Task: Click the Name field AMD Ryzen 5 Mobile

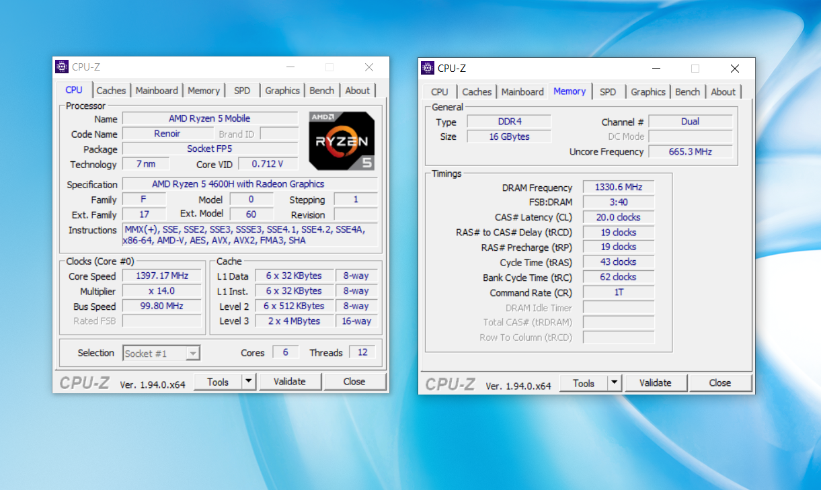Action: [210, 119]
